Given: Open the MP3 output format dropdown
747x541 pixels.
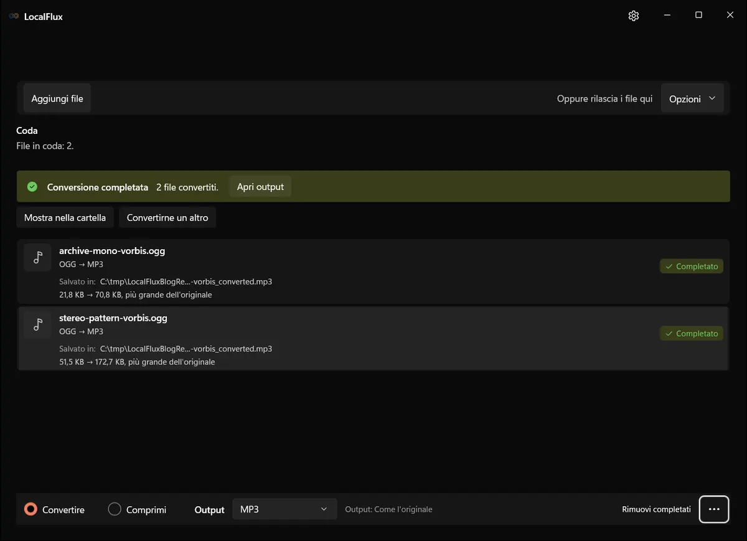Looking at the screenshot, I should pyautogui.click(x=284, y=509).
